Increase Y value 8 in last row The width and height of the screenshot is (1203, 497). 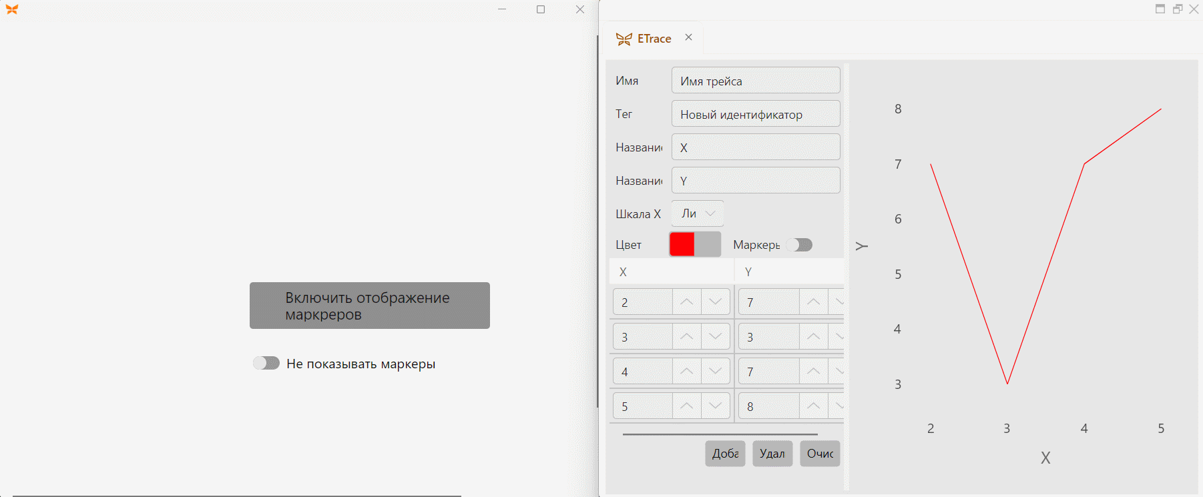[813, 406]
